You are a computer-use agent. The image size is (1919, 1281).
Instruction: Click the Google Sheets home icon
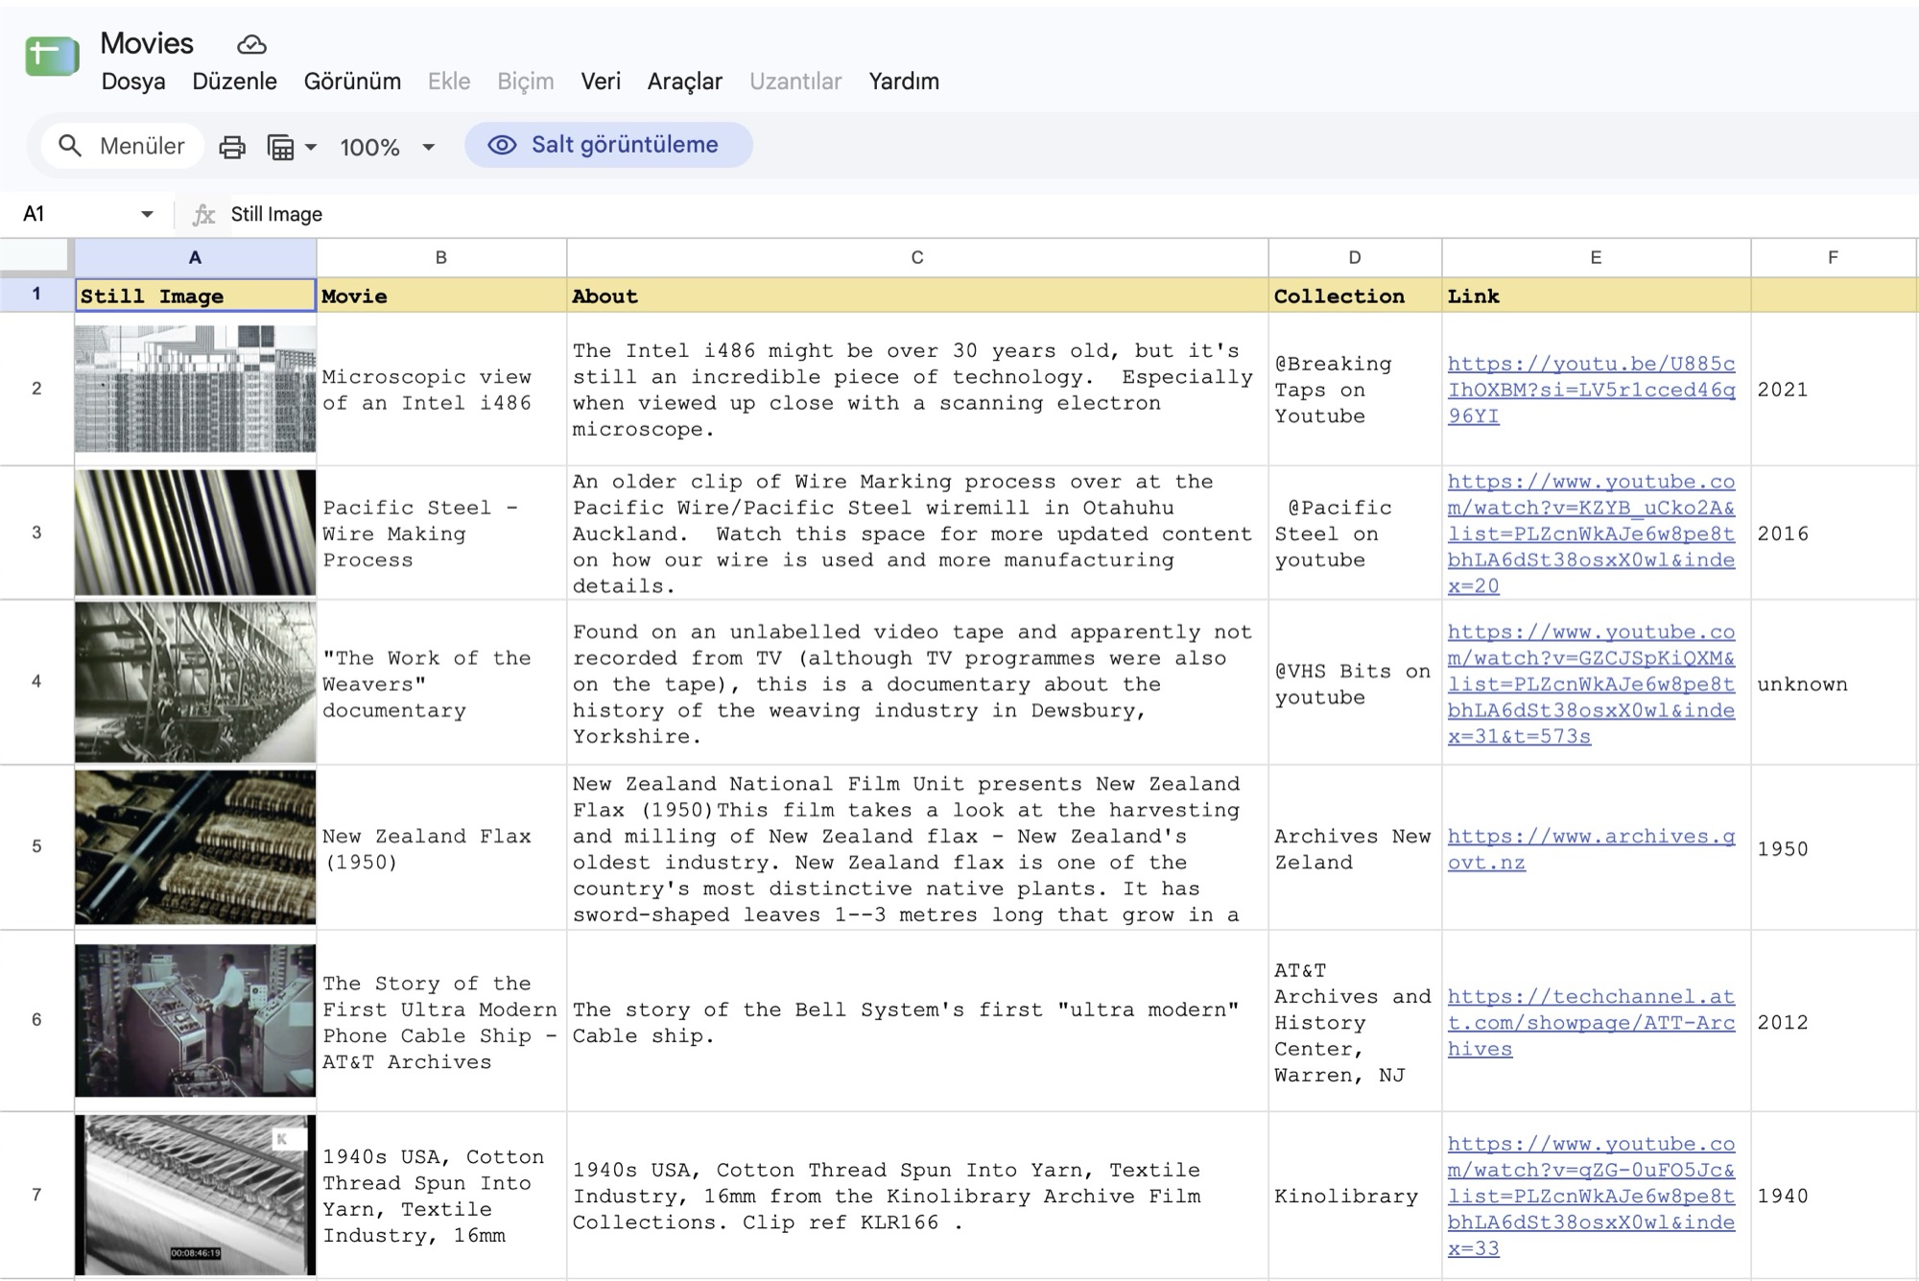coord(53,58)
